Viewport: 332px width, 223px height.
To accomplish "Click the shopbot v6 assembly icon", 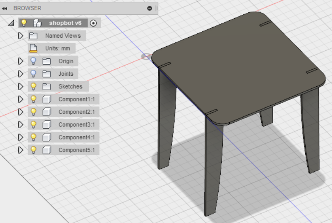I will point(37,23).
